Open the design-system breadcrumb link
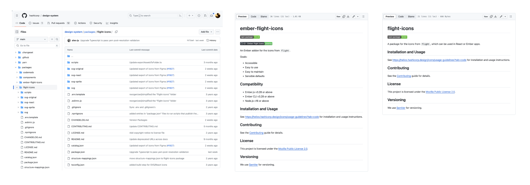 pos(74,32)
